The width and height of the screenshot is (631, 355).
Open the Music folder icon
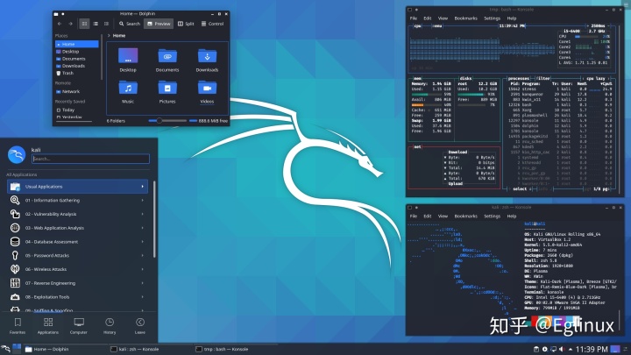128,92
